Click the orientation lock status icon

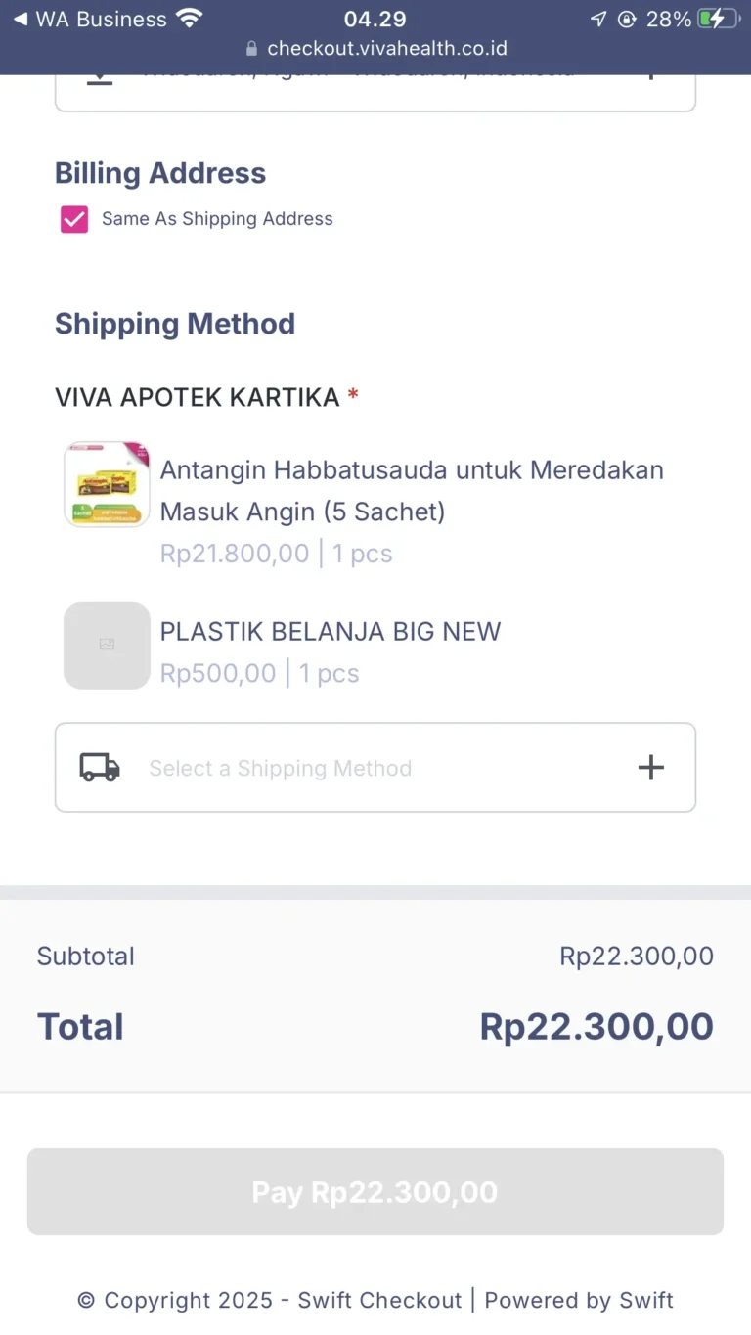[627, 19]
